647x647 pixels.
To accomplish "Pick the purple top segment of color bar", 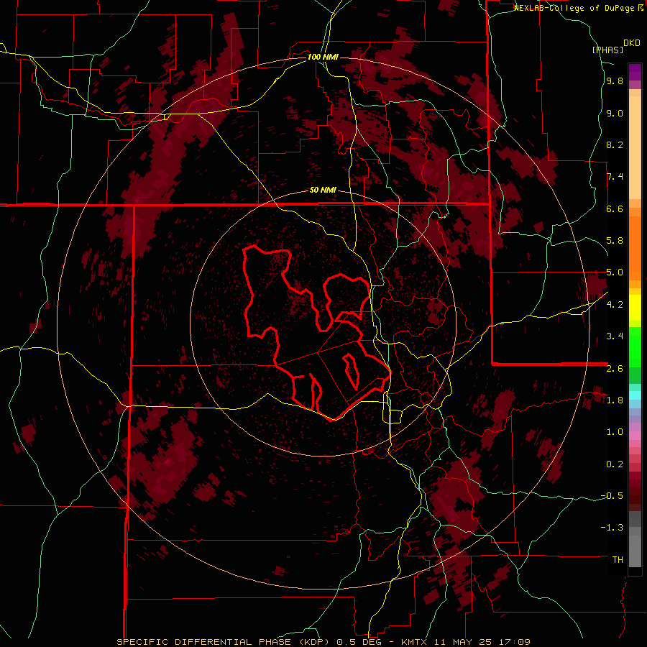I will point(635,72).
